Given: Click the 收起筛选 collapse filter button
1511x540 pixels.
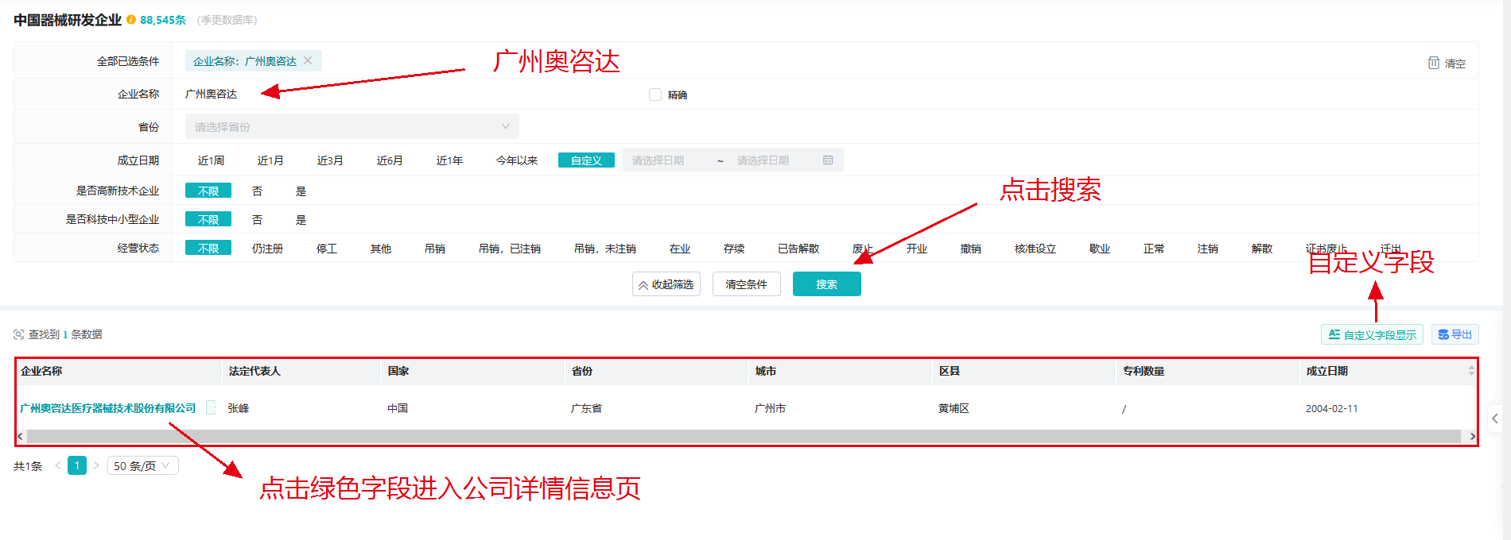Looking at the screenshot, I should [666, 284].
